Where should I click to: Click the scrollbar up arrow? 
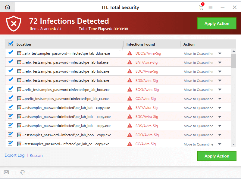click(234, 51)
